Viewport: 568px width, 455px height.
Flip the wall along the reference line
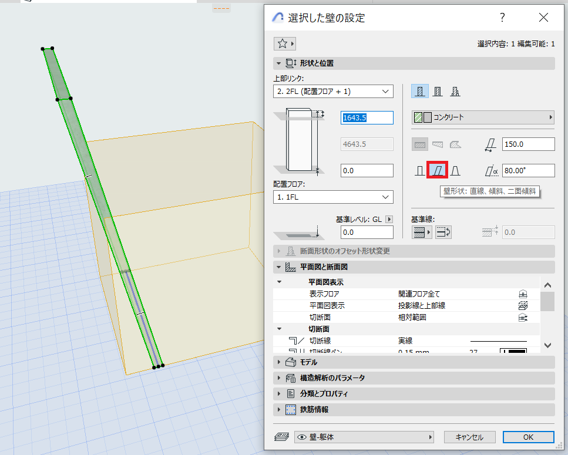click(x=443, y=232)
